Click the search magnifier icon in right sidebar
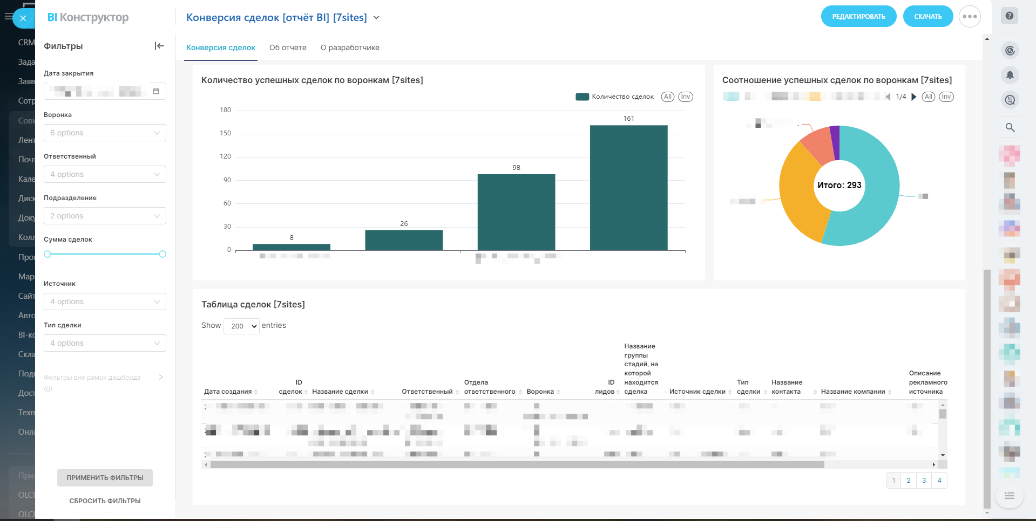This screenshot has width=1036, height=521. click(x=1010, y=127)
